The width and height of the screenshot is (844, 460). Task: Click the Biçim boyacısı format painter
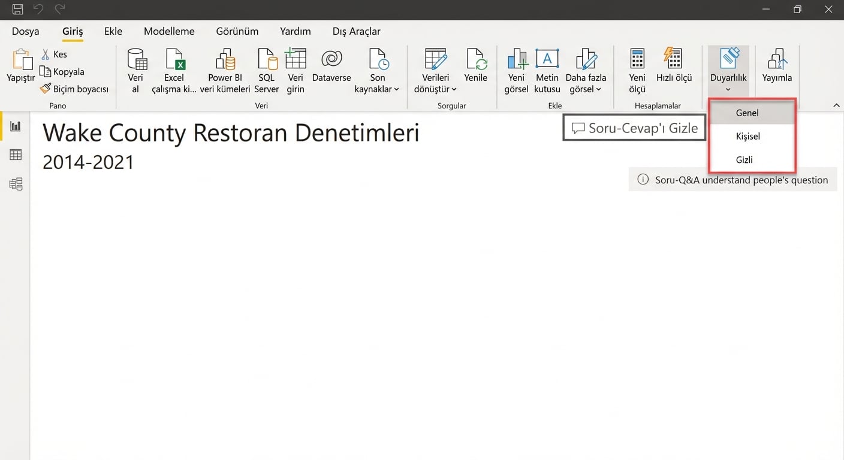click(74, 88)
